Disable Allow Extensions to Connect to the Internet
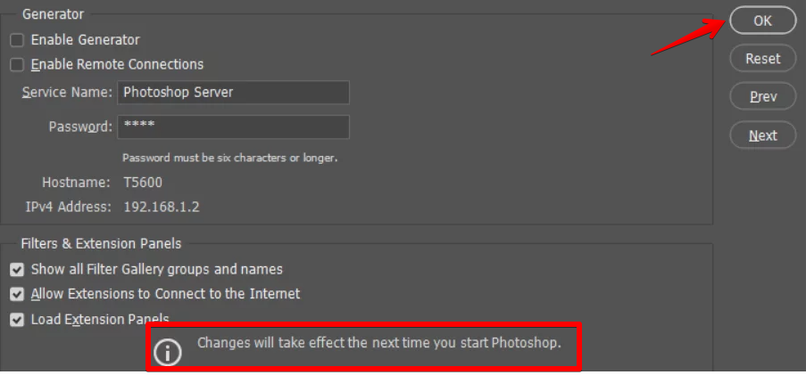 pyautogui.click(x=17, y=294)
